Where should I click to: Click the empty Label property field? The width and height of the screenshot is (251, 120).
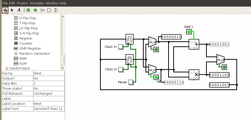(x=48, y=98)
